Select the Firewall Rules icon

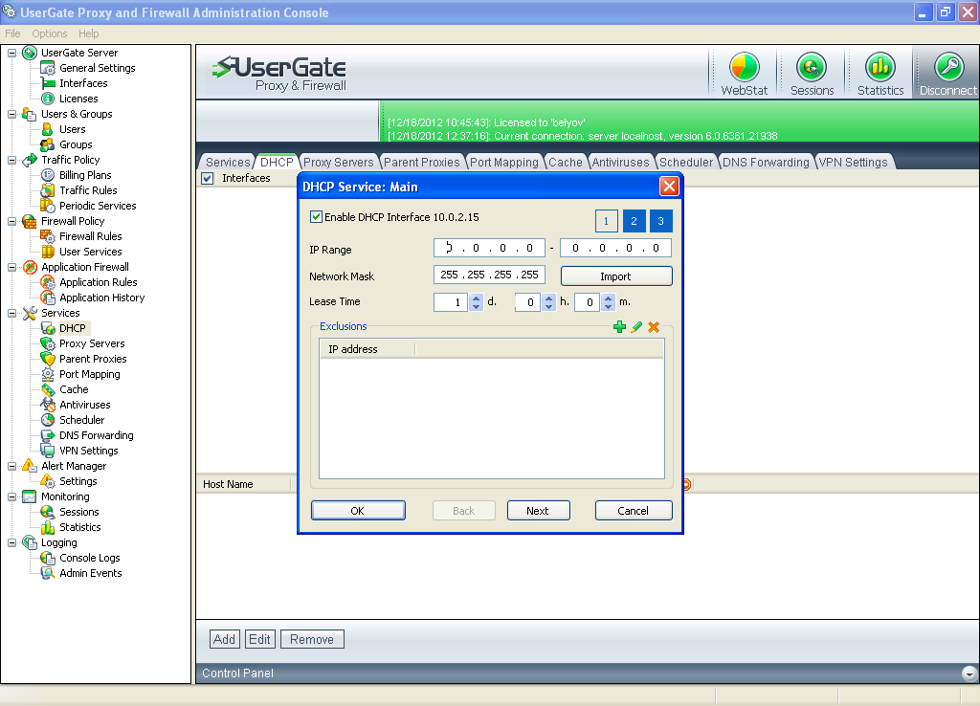48,236
